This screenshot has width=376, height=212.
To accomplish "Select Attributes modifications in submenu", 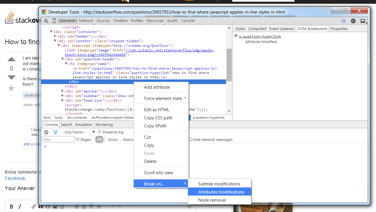I will [x=220, y=192].
